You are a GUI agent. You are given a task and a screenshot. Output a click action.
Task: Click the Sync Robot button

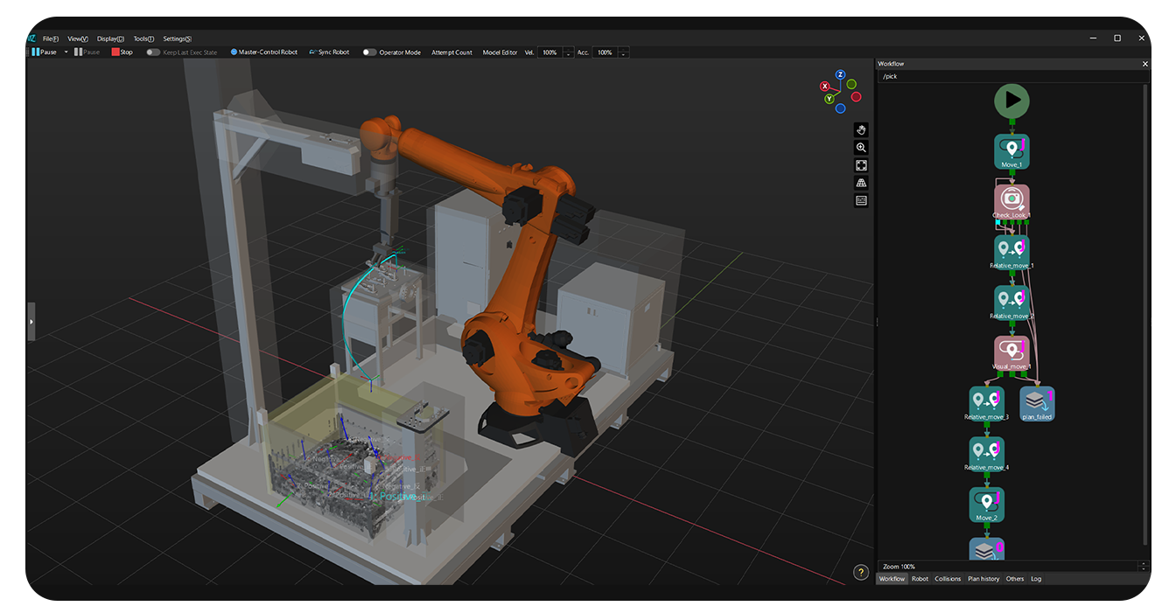(x=328, y=52)
